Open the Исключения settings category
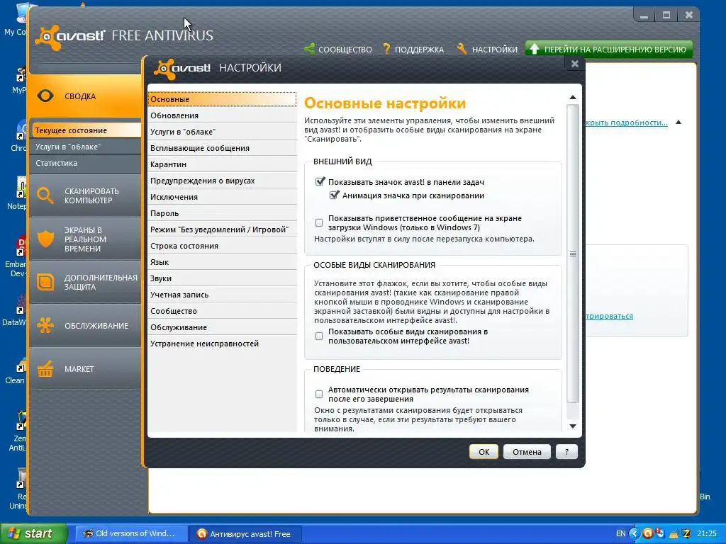Image resolution: width=726 pixels, height=544 pixels. tap(222, 197)
